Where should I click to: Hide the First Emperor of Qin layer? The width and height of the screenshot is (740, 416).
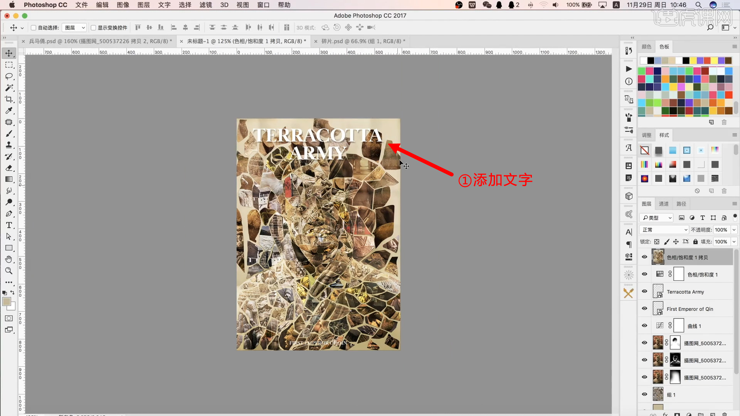click(x=644, y=309)
